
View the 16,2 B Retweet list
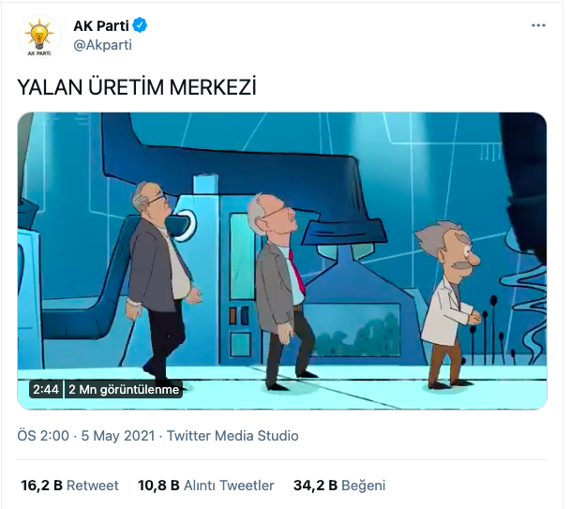(x=69, y=486)
